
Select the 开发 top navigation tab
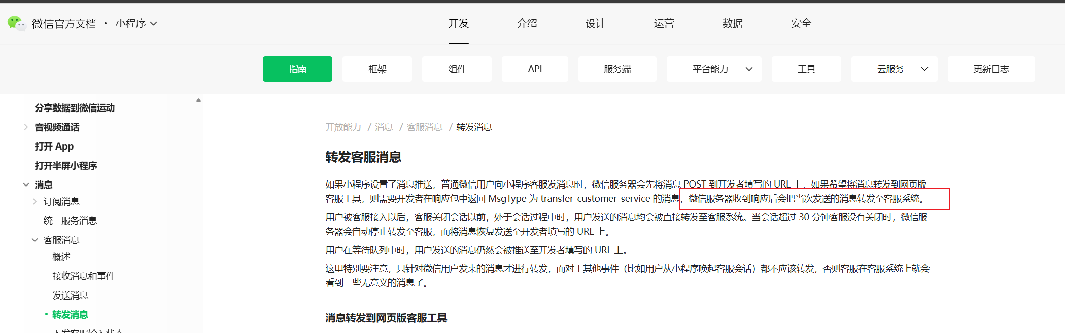pos(459,23)
